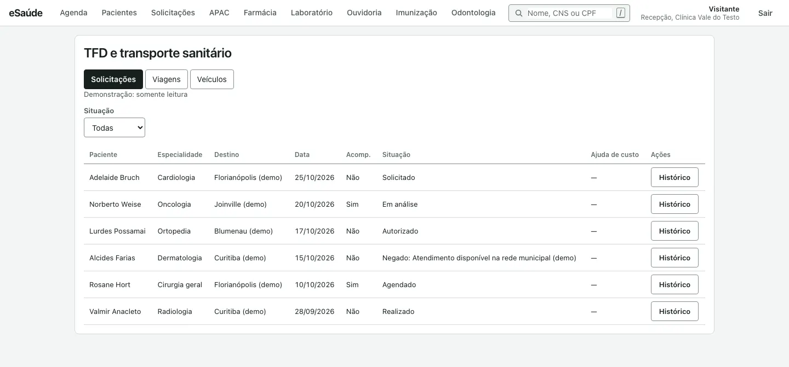Click the date 25/10/2026

315,177
